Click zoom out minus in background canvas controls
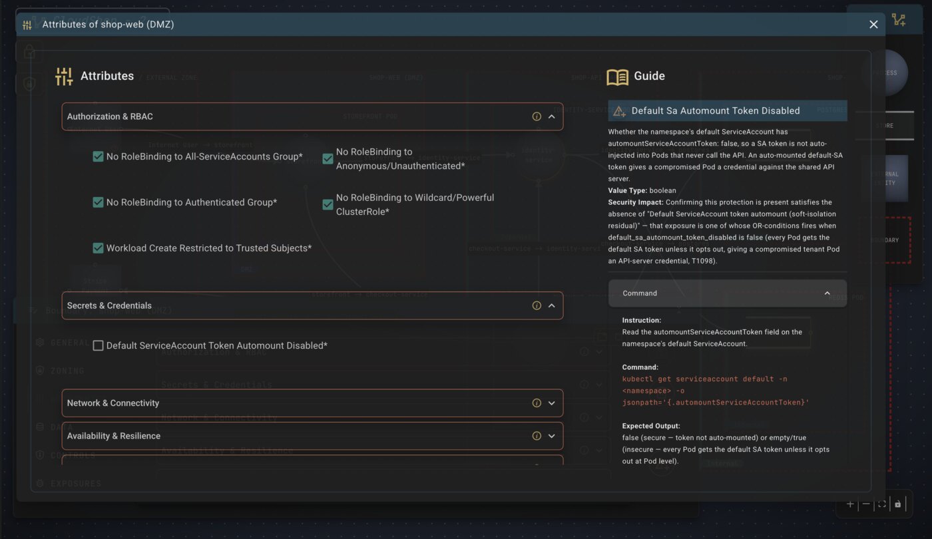 point(866,504)
